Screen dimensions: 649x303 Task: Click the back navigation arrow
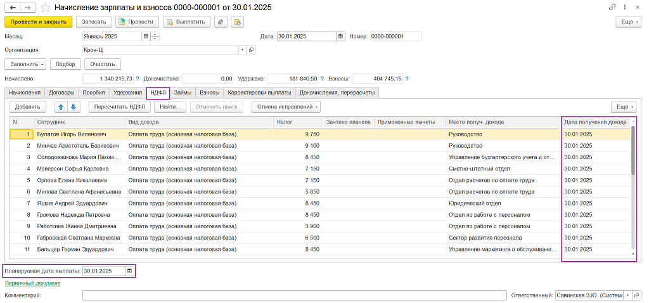(13, 8)
